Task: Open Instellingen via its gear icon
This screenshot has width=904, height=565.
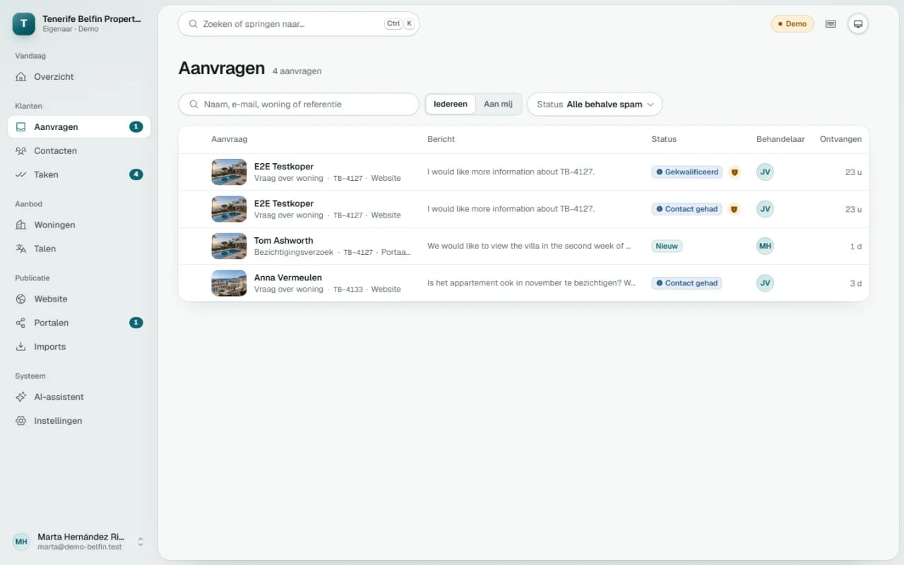Action: (x=21, y=421)
